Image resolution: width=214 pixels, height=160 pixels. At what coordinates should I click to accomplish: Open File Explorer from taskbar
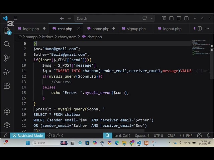point(124,143)
